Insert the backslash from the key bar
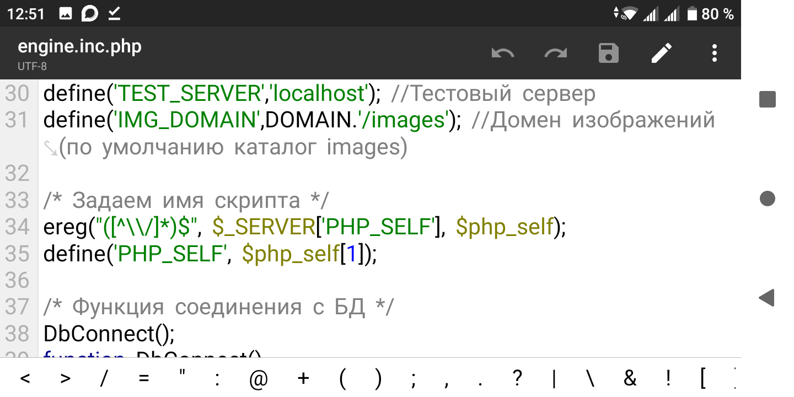The image size is (794, 397). (x=590, y=378)
